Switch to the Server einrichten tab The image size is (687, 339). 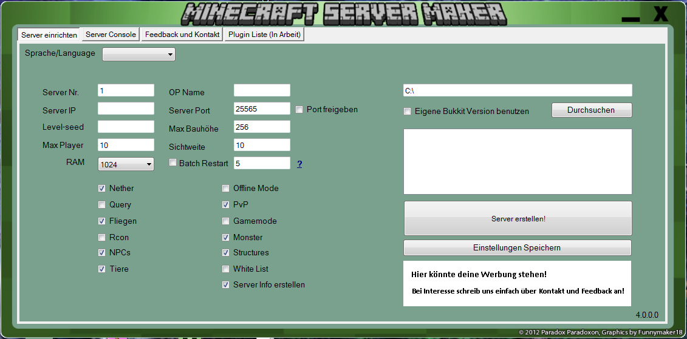pyautogui.click(x=49, y=35)
